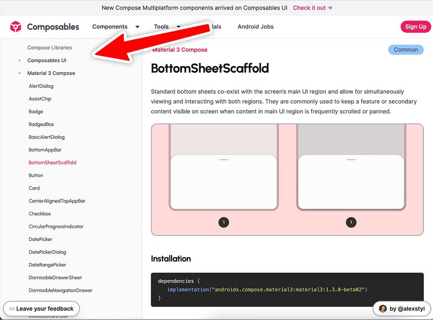Open DismissibleNavigationDrawer component page
This screenshot has width=433, height=320.
pos(61,290)
